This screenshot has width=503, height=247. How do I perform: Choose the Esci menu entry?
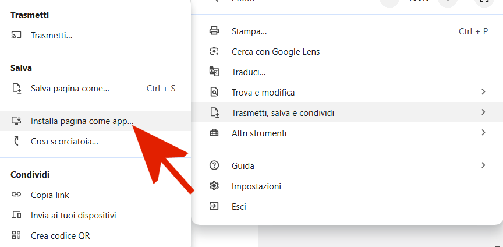click(x=239, y=207)
